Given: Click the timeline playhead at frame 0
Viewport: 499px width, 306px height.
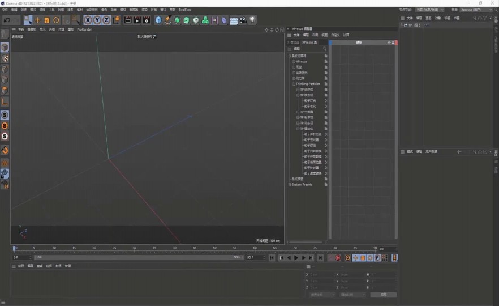Looking at the screenshot, I should click(x=14, y=248).
